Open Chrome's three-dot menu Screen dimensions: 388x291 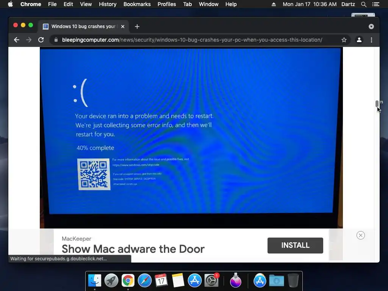(371, 40)
